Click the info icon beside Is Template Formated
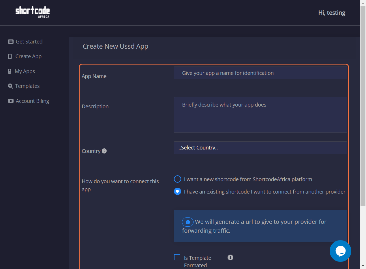Screen dimensions: 366x269 tap(230, 257)
